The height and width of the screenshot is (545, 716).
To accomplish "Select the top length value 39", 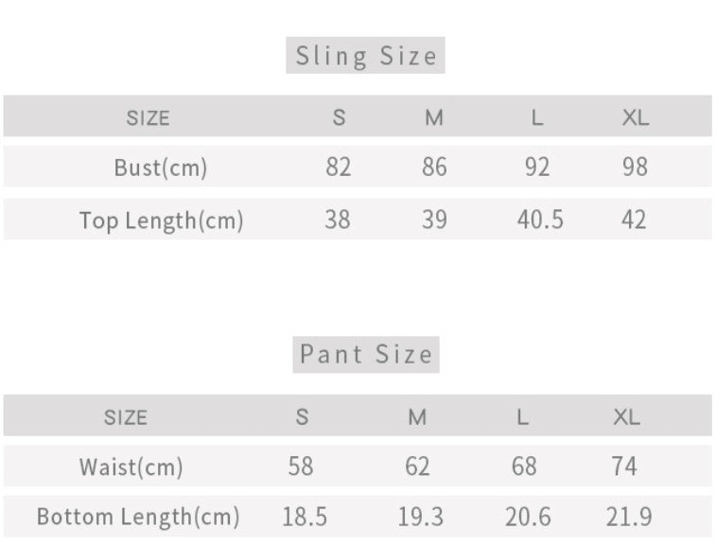I will pos(434,220).
